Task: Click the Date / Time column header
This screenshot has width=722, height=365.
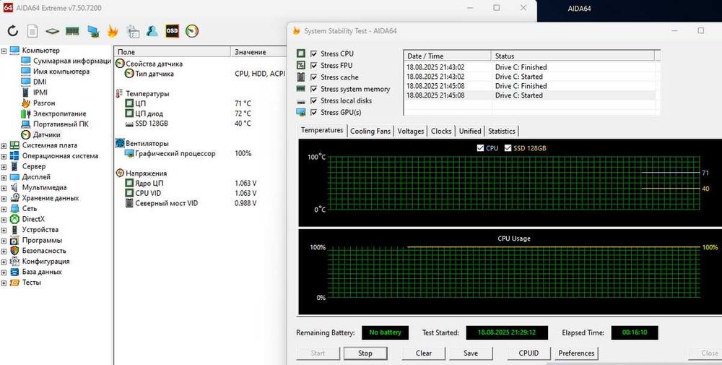Action: 448,56
